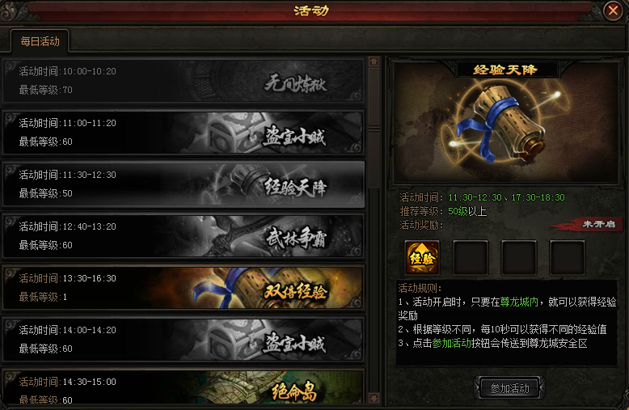Open the 绝命岛 activity entry
The image size is (629, 410).
click(x=184, y=387)
